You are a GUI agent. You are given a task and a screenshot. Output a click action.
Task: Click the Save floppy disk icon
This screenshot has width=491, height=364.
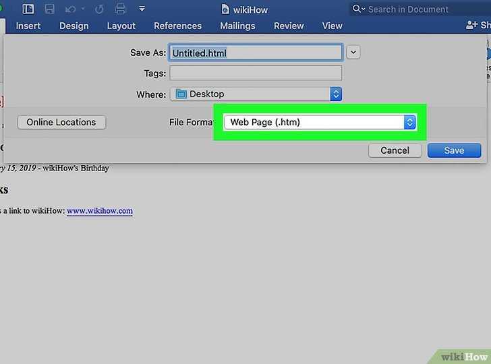[49, 9]
